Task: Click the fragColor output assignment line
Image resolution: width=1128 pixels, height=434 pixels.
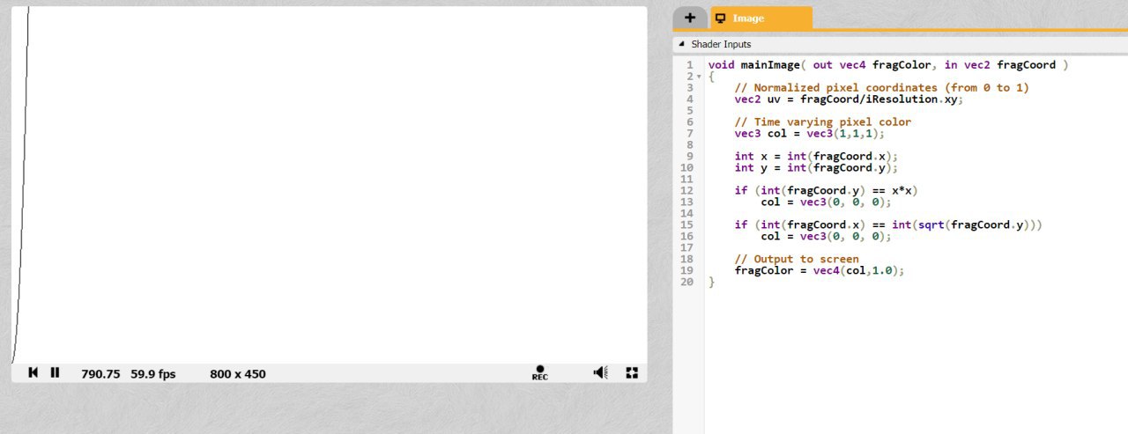Action: tap(819, 271)
